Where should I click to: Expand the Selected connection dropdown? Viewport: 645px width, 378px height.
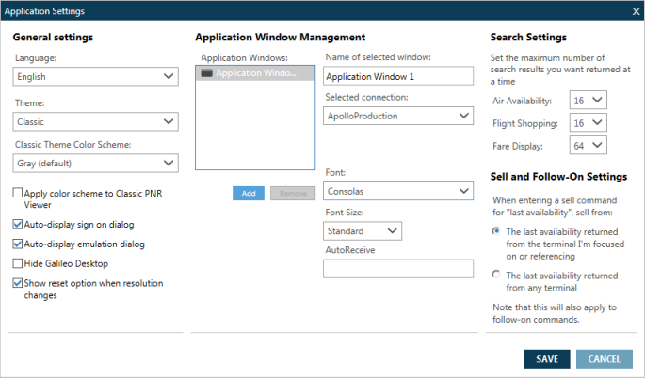[x=398, y=116]
